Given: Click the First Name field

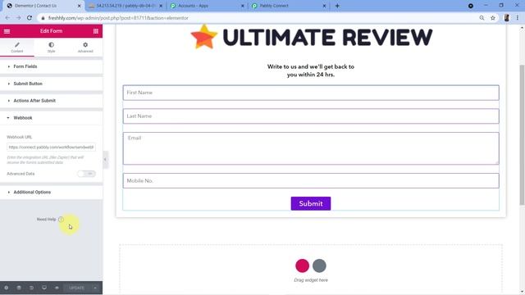Looking at the screenshot, I should coord(311,93).
